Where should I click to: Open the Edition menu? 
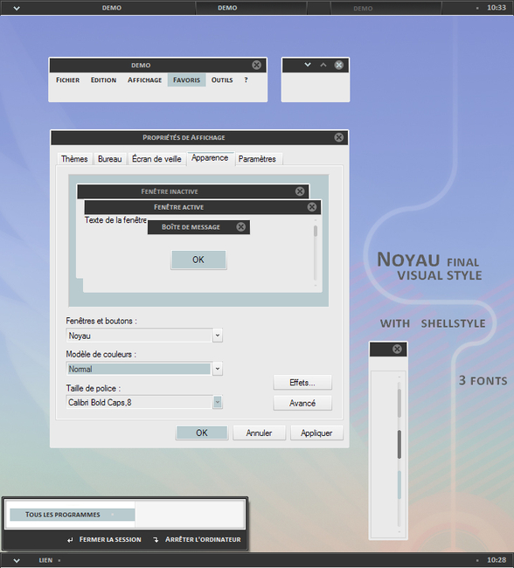coord(104,80)
